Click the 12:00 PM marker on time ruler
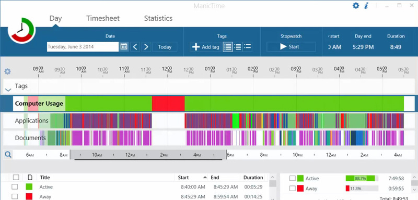The height and width of the screenshot is (200, 418). 167,70
